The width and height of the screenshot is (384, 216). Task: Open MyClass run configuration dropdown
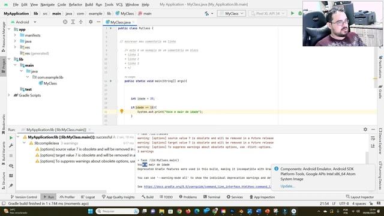point(232,13)
